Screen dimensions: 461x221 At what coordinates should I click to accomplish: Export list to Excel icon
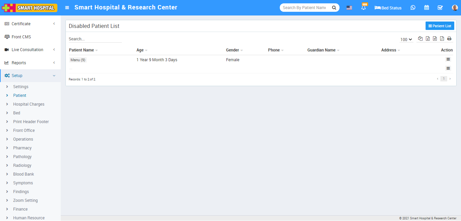(x=428, y=39)
